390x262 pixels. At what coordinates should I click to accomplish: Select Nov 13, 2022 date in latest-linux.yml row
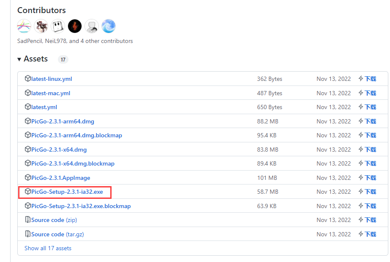click(333, 79)
